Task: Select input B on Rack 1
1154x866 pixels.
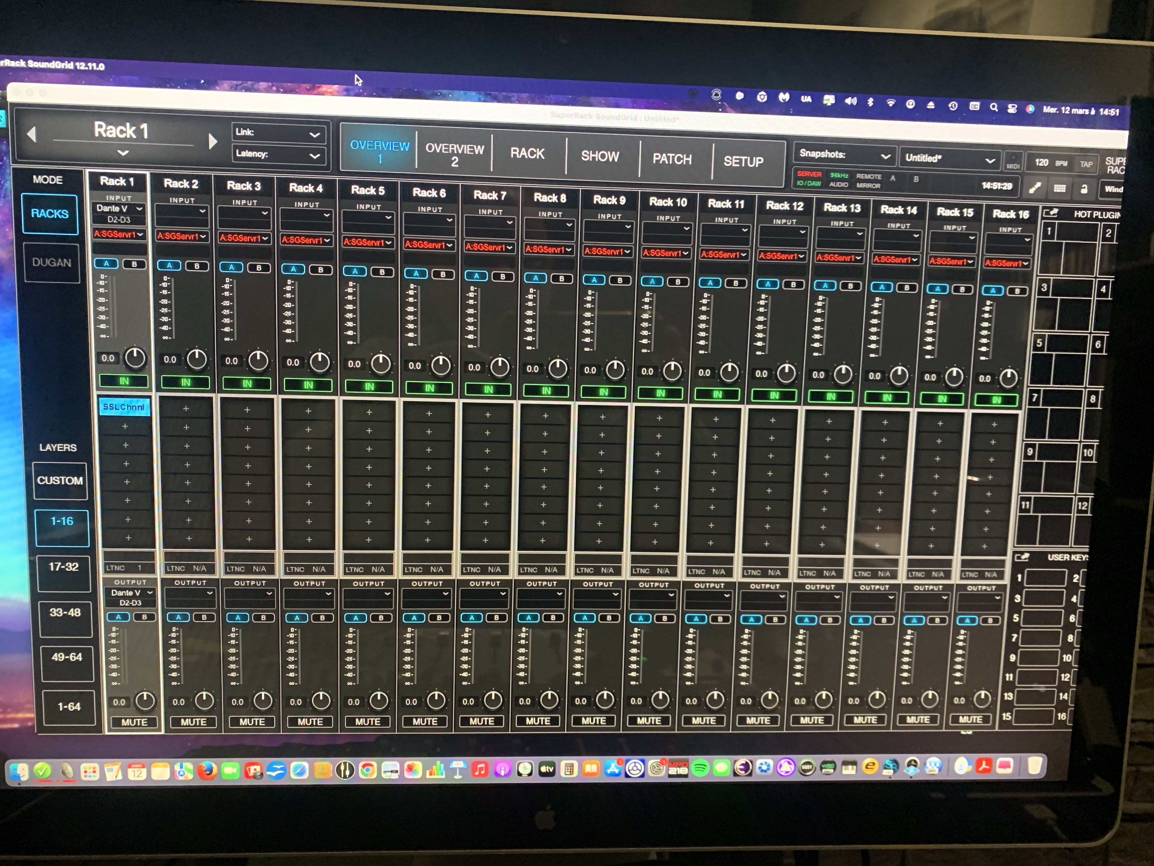Action: coord(134,264)
